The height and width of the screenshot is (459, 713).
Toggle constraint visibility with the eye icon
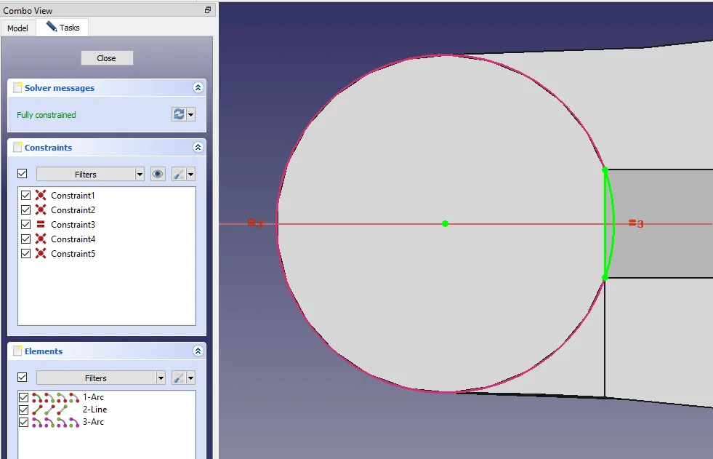[x=158, y=174]
